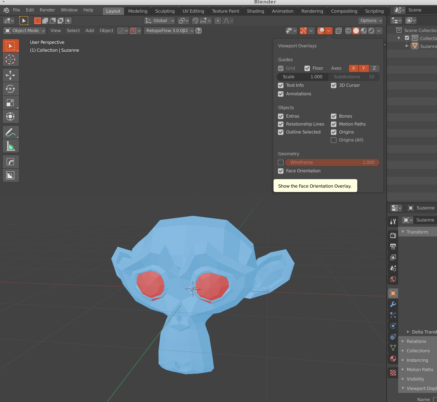The width and height of the screenshot is (437, 402).
Task: Open the Modifier properties wrench tab
Action: [393, 304]
